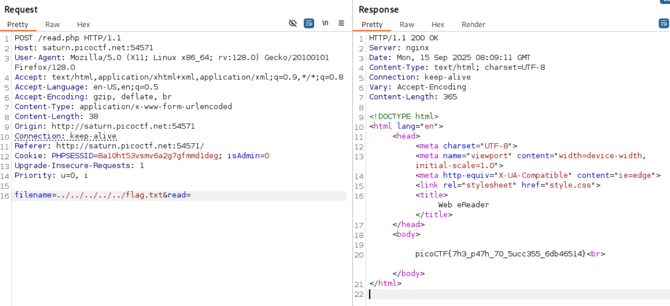This screenshot has height=306, width=670.
Task: Click the User-Agent header in request
Action: (172, 62)
